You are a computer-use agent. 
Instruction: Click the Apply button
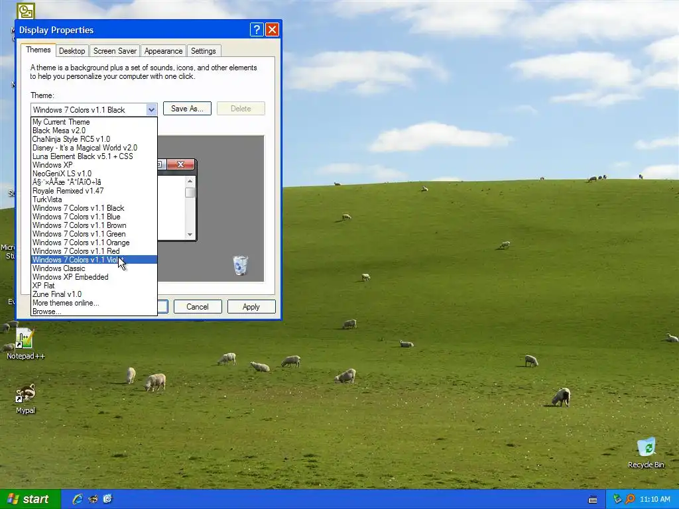click(x=251, y=306)
